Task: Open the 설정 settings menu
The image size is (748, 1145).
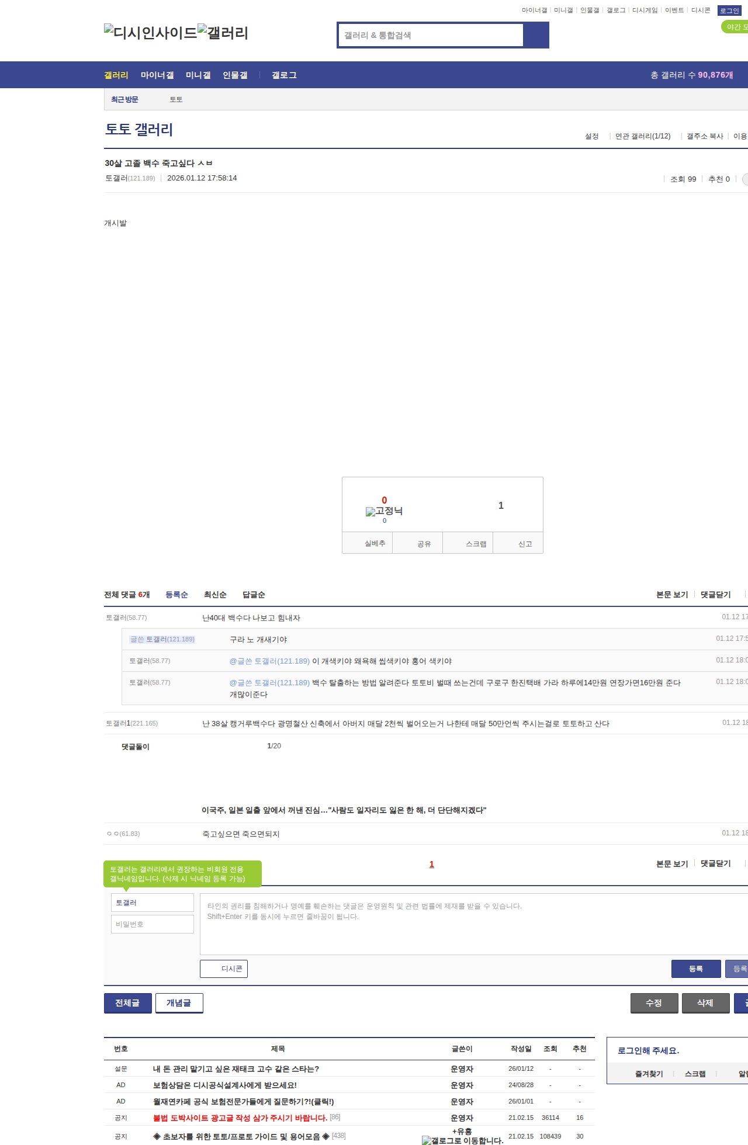Action: click(592, 136)
